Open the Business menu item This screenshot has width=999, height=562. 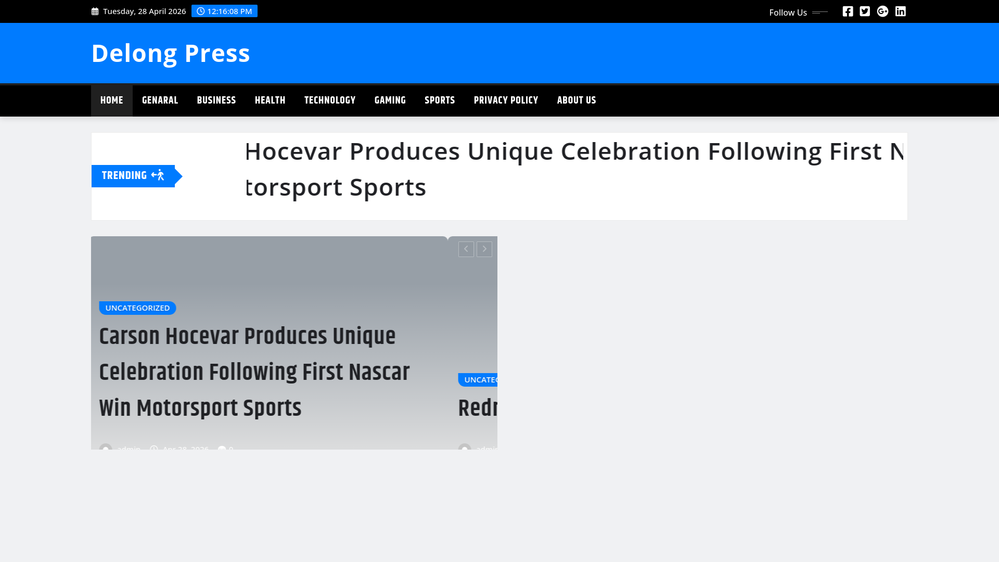pos(216,100)
